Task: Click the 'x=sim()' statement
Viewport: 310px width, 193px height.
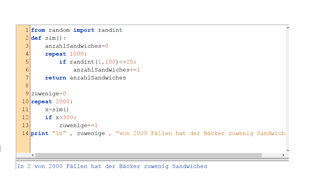Action: click(x=57, y=109)
